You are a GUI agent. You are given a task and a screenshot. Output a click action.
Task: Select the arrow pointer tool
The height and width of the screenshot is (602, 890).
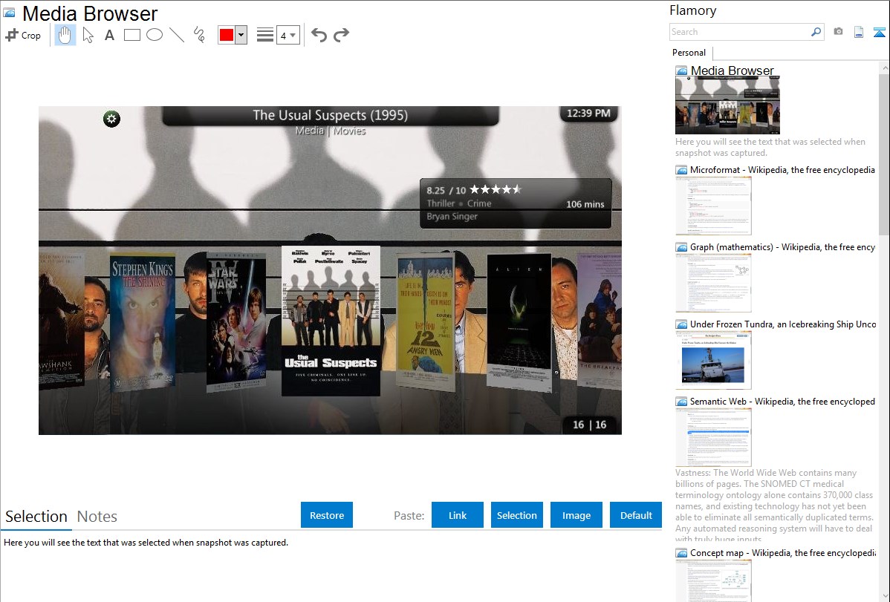tap(88, 35)
